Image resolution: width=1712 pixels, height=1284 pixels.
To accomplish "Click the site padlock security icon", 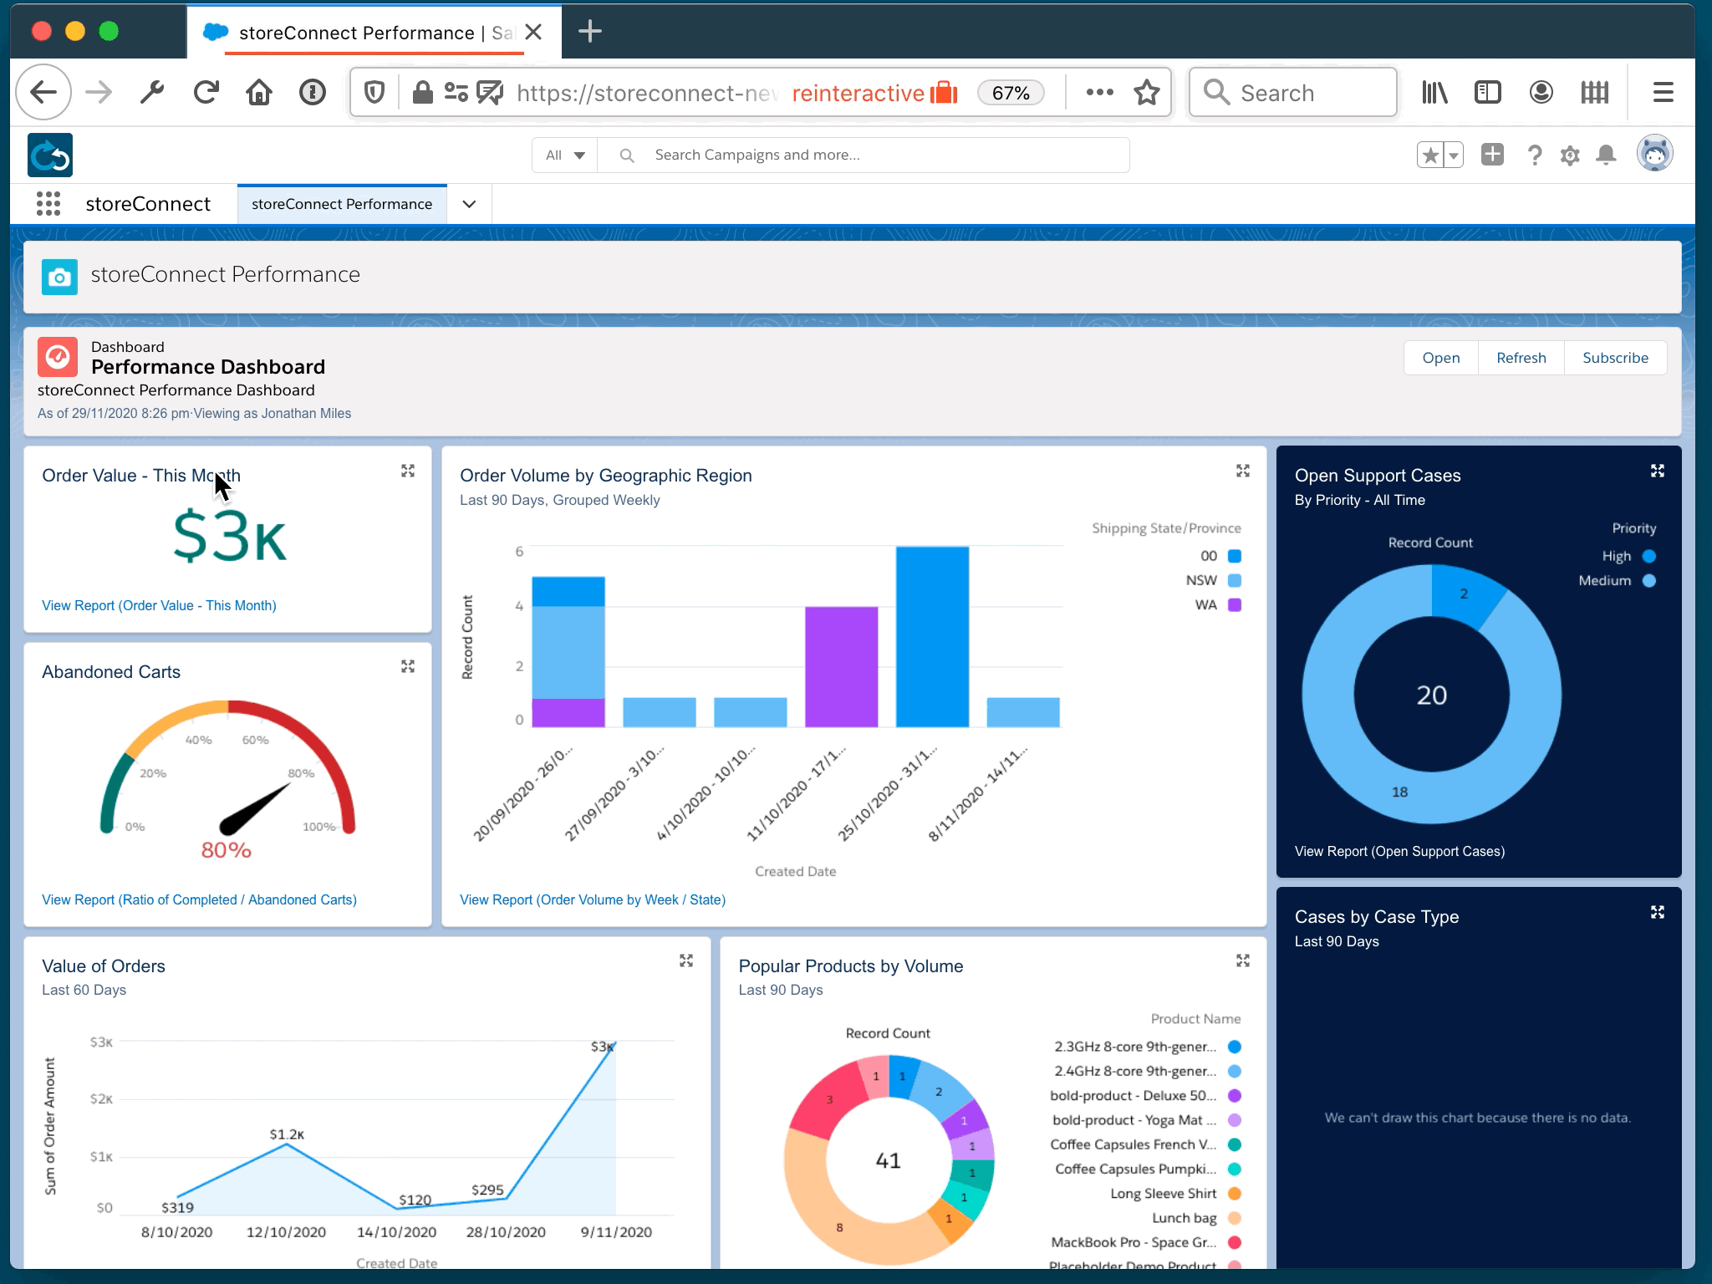I will pos(422,92).
